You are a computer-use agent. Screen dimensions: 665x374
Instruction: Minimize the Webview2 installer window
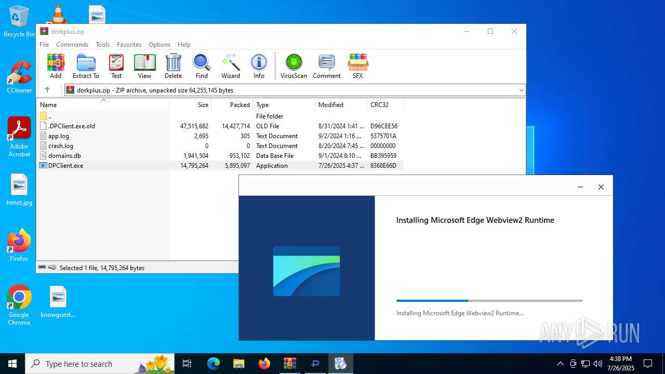point(580,187)
